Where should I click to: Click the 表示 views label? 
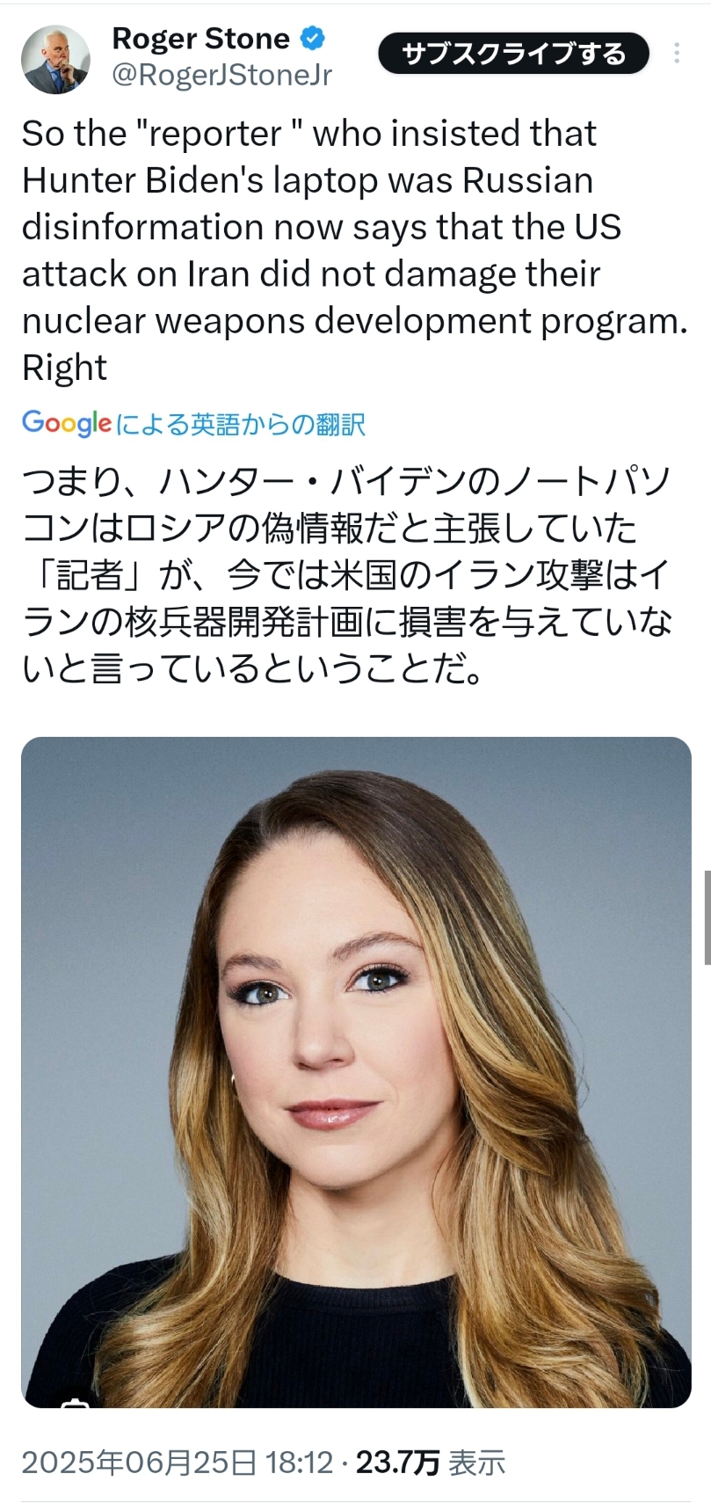(477, 1463)
